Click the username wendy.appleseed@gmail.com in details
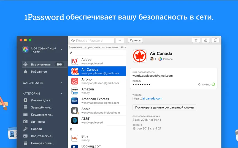The image size is (238, 148). pyautogui.click(x=153, y=76)
